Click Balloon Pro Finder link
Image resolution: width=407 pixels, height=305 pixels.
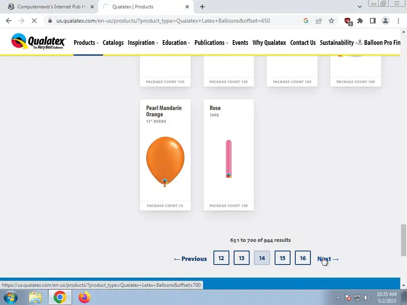point(382,42)
